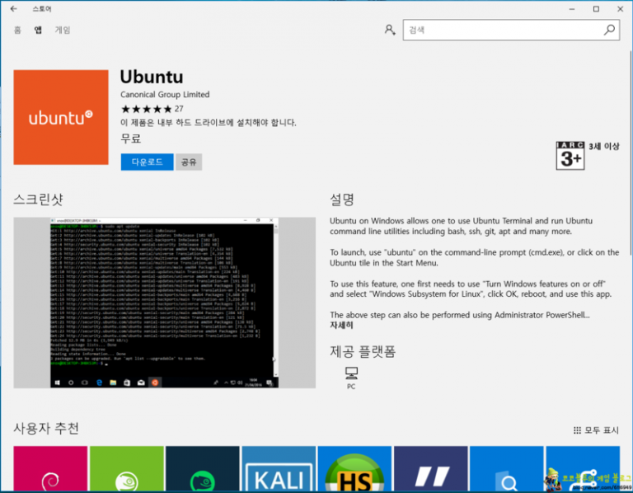Click the grid icon beside 모두 표시
This screenshot has width=633, height=493.
pyautogui.click(x=577, y=430)
